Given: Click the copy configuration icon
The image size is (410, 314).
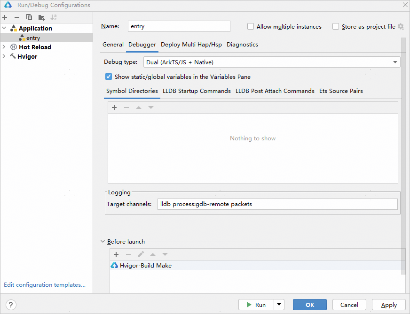Looking at the screenshot, I should pos(29,17).
